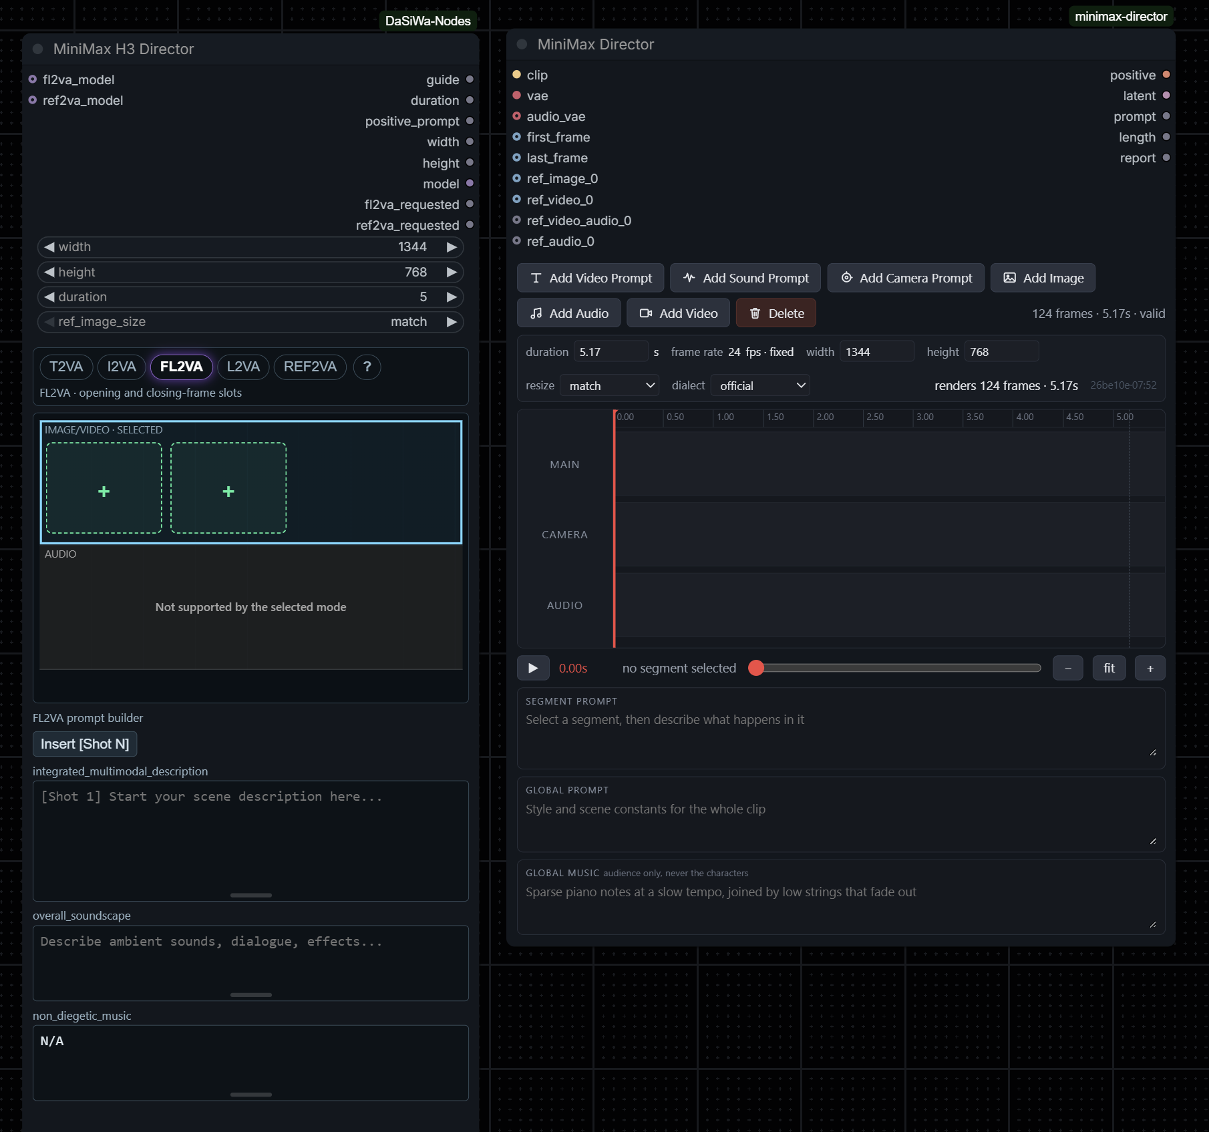Switch to the T2VA mode tab

66,367
